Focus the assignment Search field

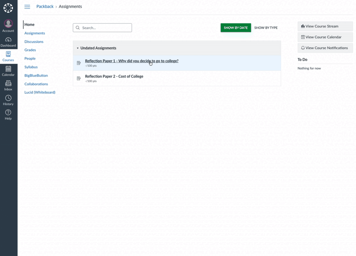pos(102,28)
